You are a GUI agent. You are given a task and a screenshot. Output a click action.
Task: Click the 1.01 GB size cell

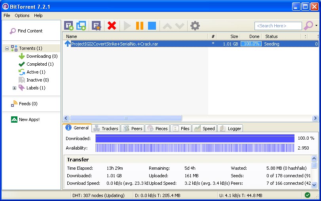[x=230, y=44]
